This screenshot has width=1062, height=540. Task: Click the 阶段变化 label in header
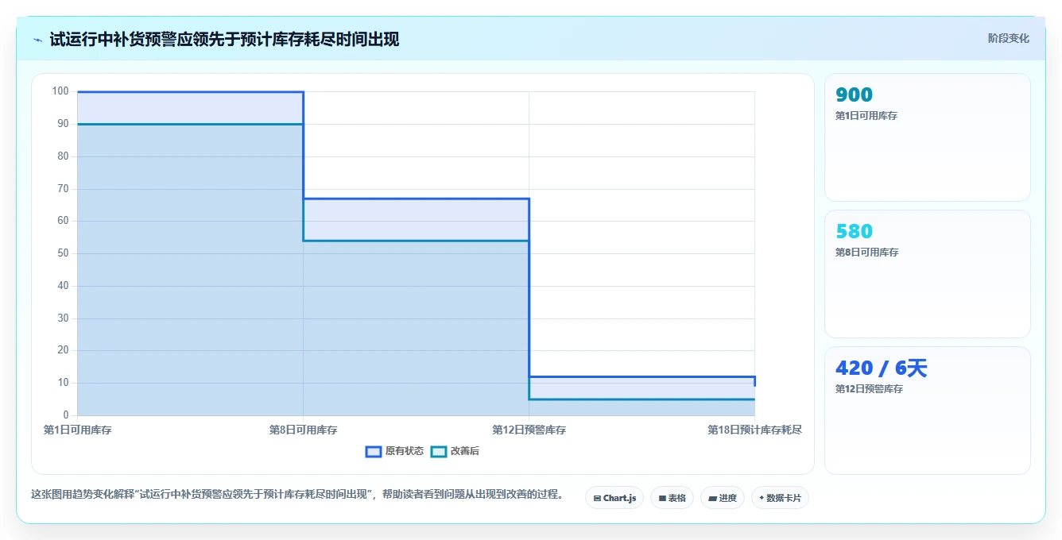click(1008, 38)
